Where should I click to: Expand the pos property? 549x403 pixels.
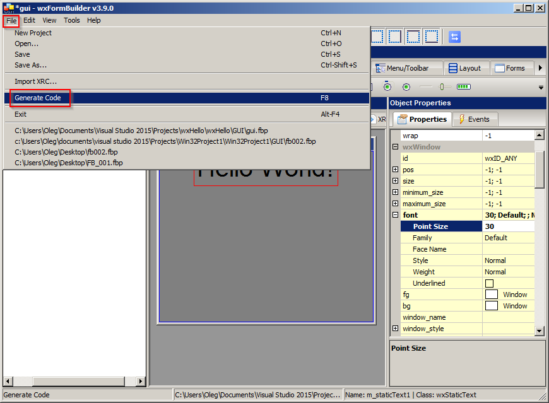[x=395, y=170]
